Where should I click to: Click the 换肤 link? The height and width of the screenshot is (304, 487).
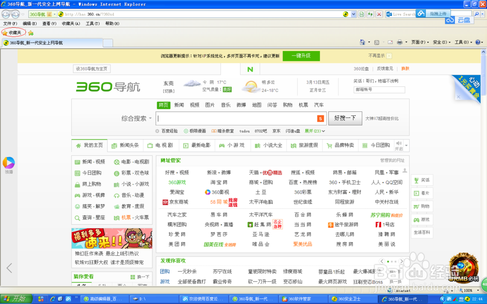click(405, 69)
